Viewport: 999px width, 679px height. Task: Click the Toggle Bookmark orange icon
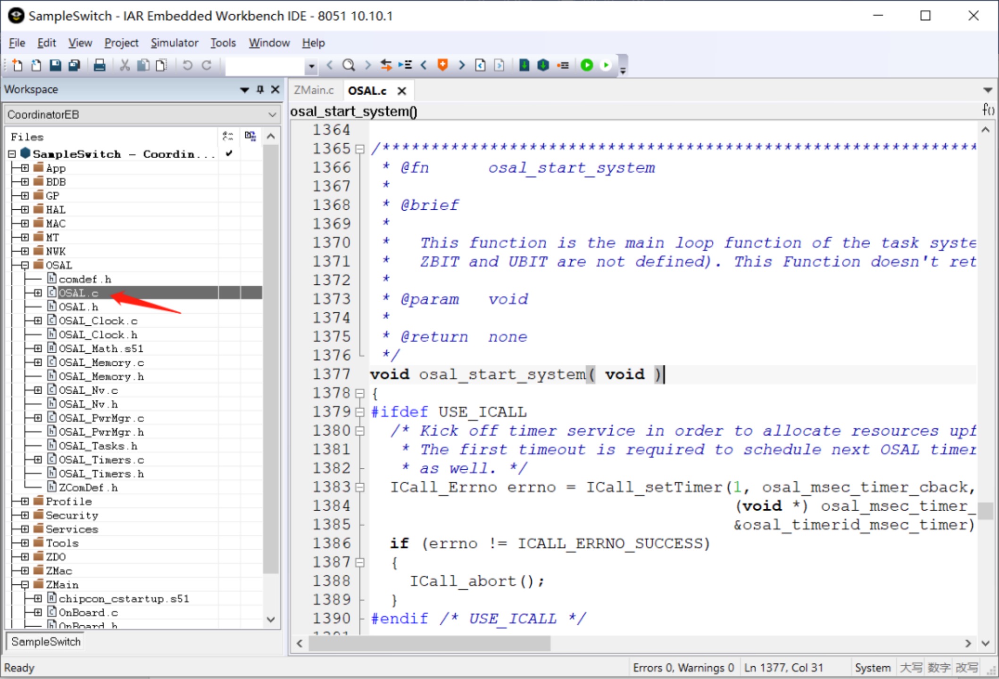pos(442,65)
